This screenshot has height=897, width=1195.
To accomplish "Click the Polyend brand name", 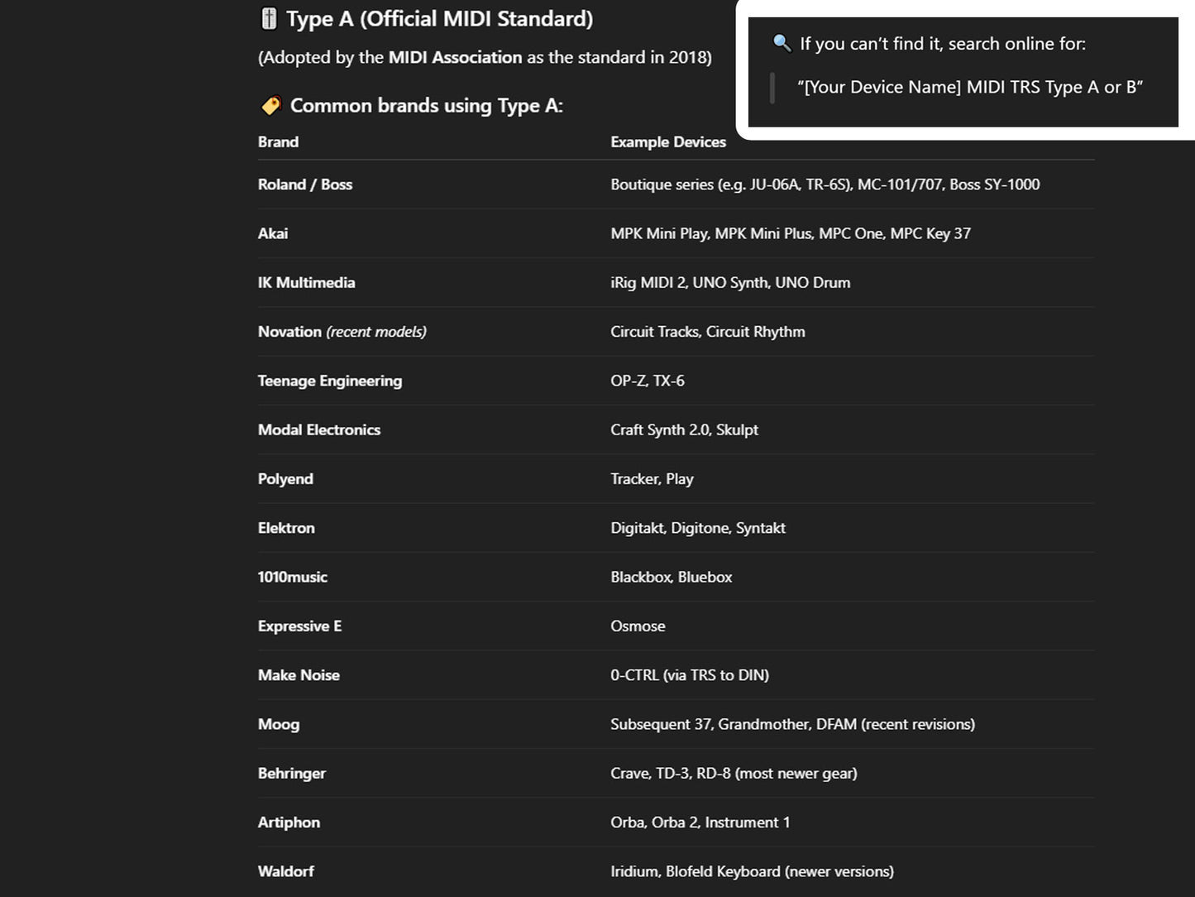I will (x=285, y=479).
